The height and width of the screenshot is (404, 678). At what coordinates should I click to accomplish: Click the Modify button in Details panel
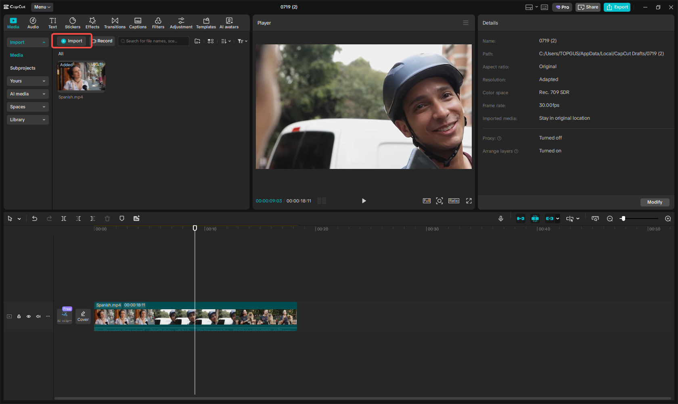point(655,202)
